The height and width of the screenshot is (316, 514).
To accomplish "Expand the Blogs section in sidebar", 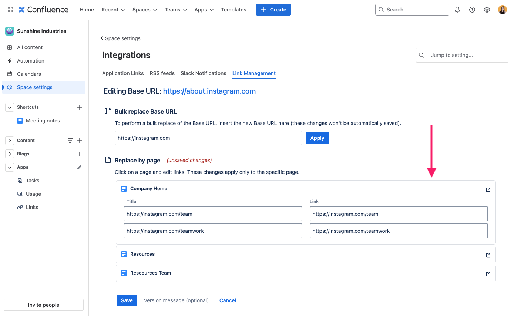I will pyautogui.click(x=10, y=154).
